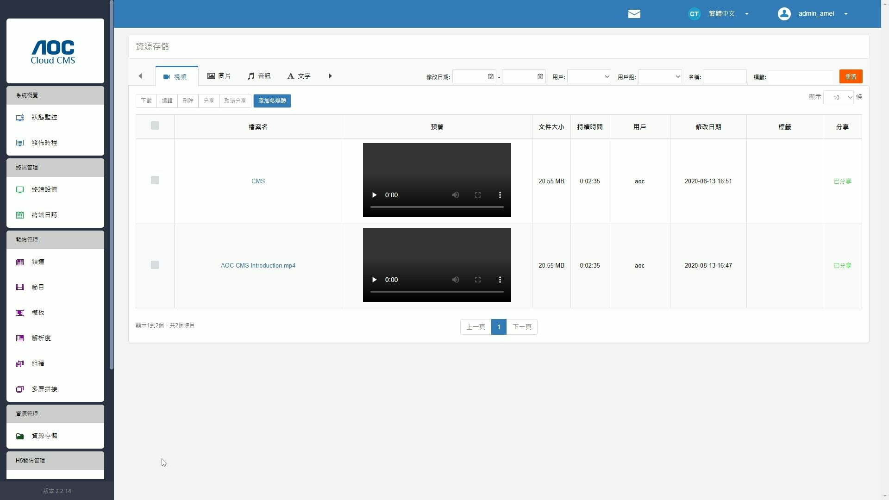Switch to the 圖片 tab
The height and width of the screenshot is (500, 889).
pos(219,76)
